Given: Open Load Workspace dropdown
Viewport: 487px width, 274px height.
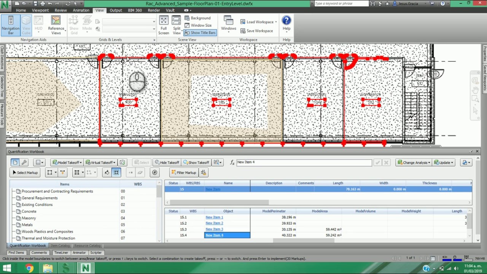Looking at the screenshot, I should pos(259,22).
